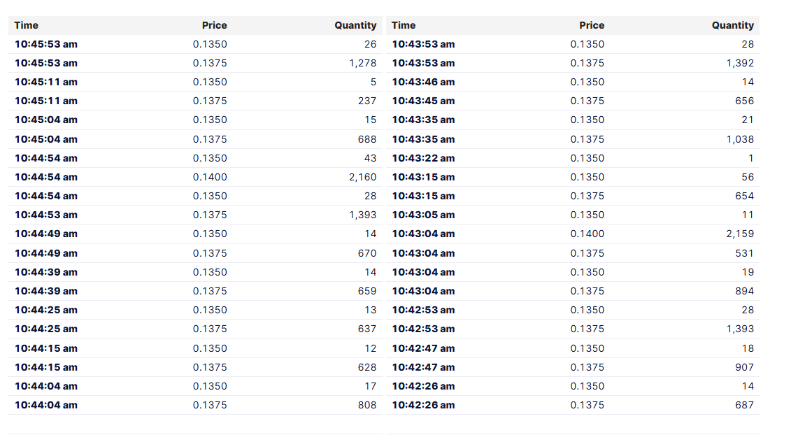The height and width of the screenshot is (442, 791).
Task: Click the 0.1400 price at 10:44:54 am
Action: tap(210, 177)
